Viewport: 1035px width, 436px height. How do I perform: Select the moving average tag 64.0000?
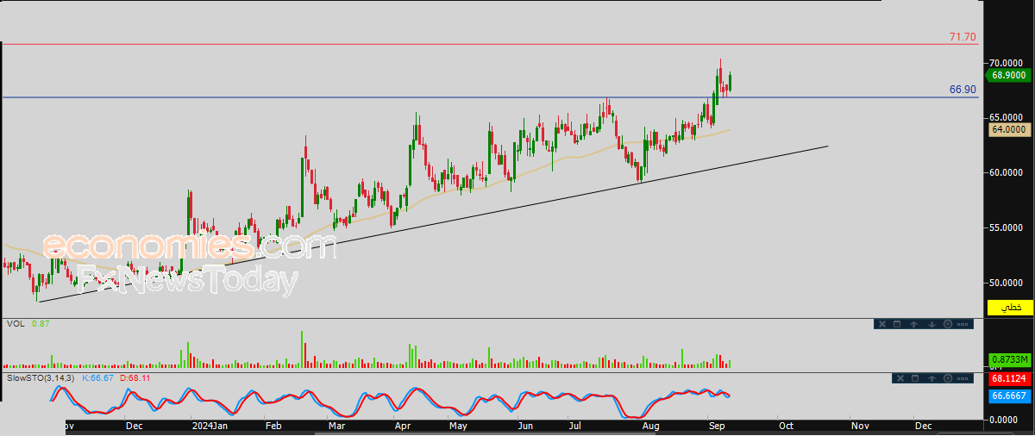(x=1008, y=129)
